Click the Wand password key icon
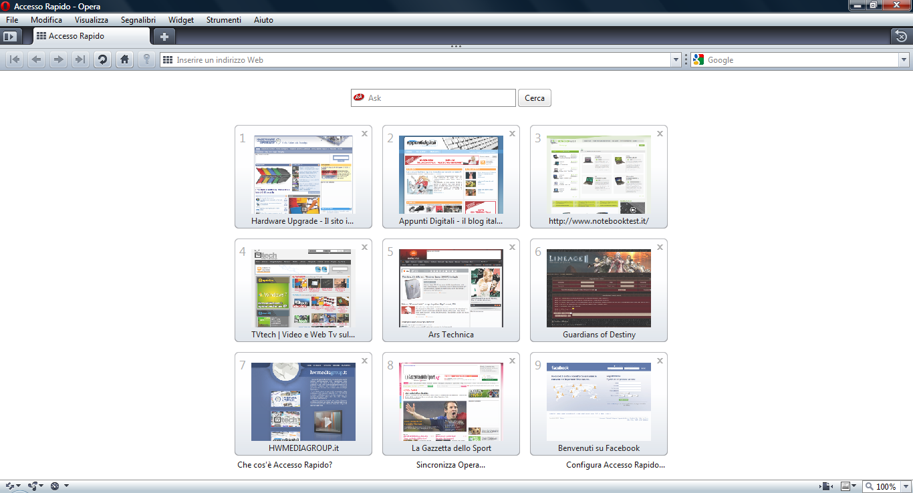 tap(146, 59)
